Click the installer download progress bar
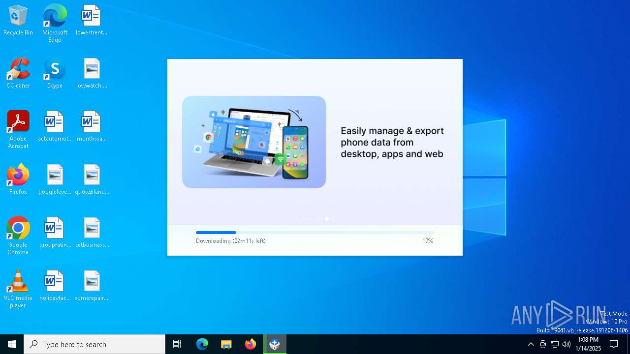This screenshot has height=354, width=630. coord(315,233)
